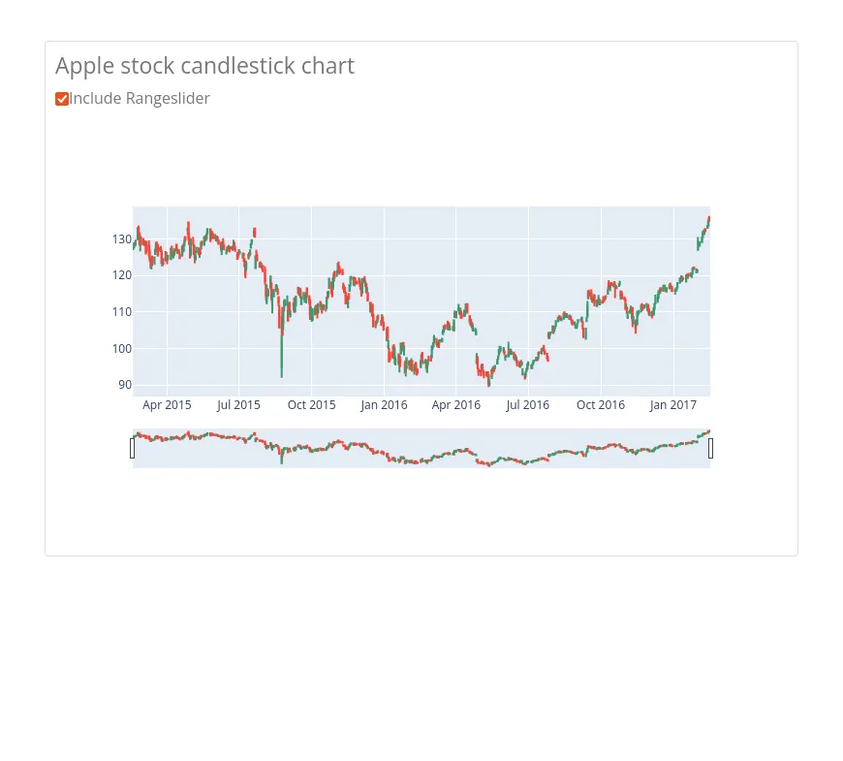Click the Oct 2016 x-axis label

tap(601, 405)
